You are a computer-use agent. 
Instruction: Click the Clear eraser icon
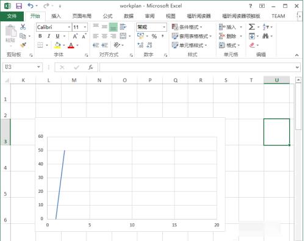pos(252,45)
